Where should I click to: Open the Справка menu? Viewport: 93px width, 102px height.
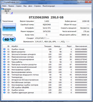coord(37,6)
